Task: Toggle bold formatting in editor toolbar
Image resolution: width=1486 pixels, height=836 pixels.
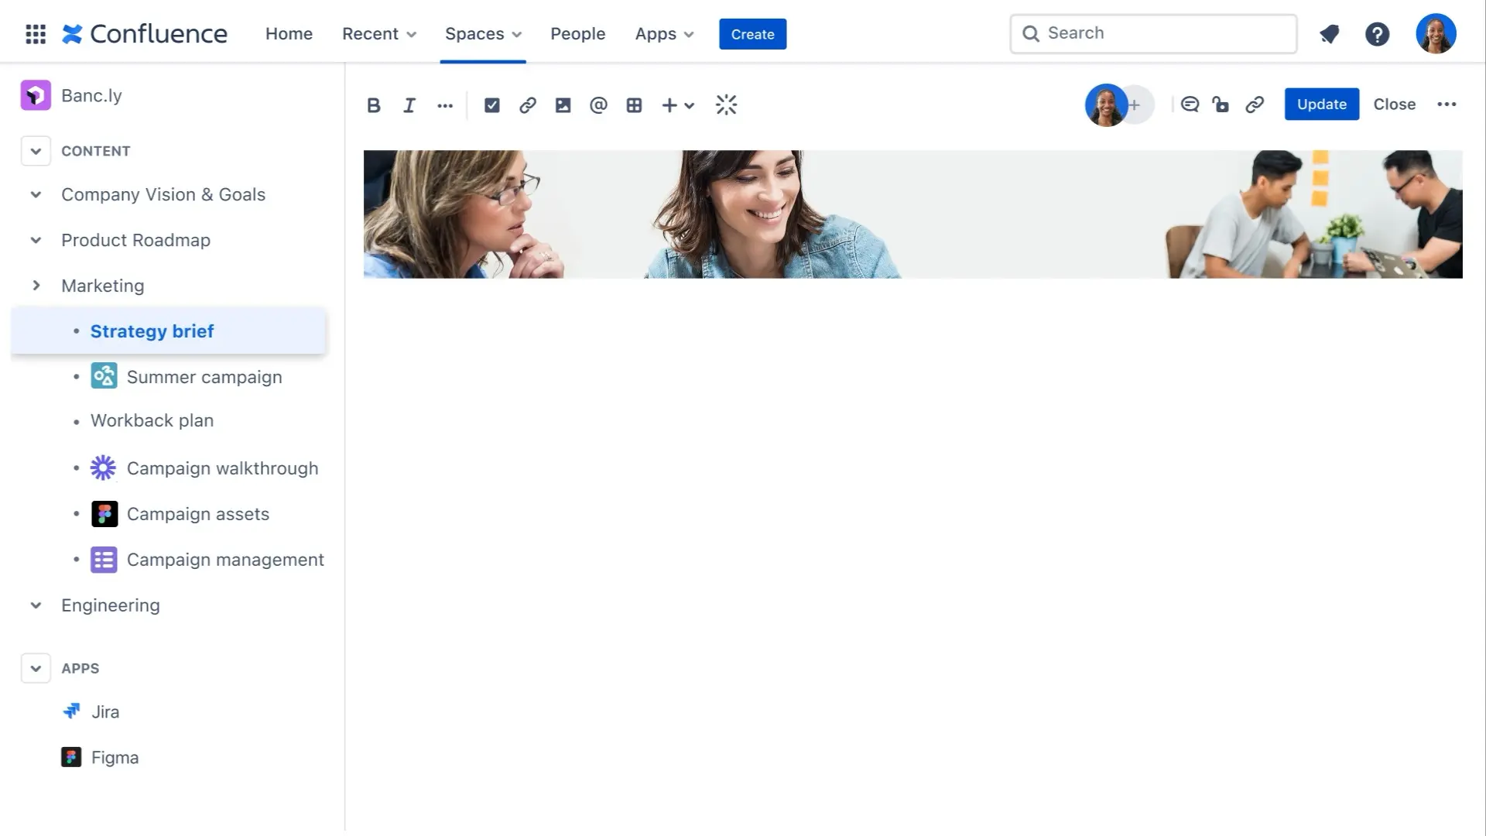Action: 373,105
